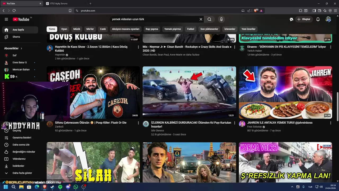Click the magnifier search button
339x191 pixels.
coord(209,19)
